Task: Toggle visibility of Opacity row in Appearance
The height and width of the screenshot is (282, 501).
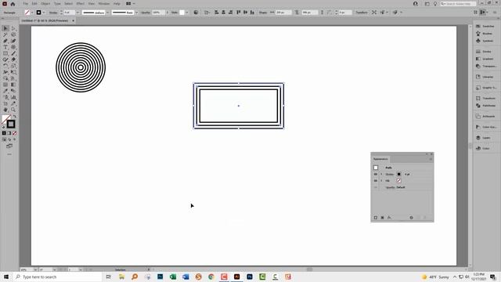Action: pos(376,187)
